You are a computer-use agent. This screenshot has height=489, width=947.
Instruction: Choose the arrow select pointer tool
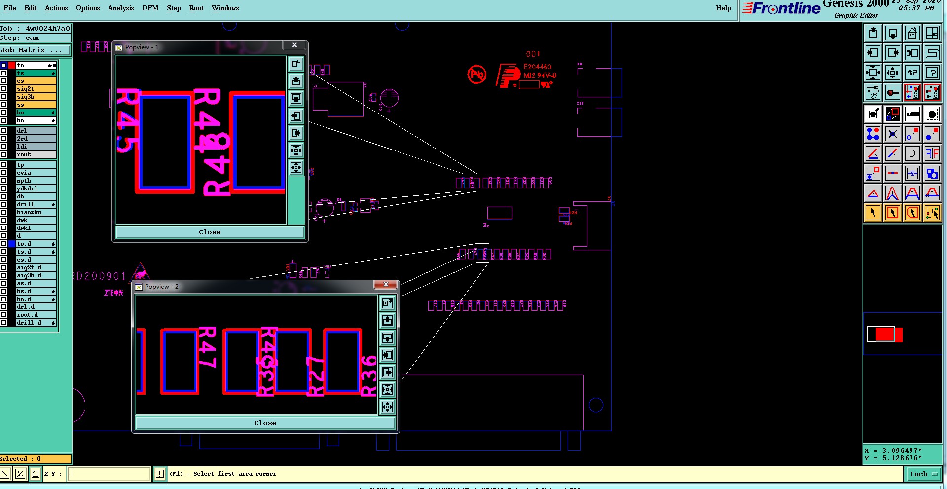[x=873, y=213]
